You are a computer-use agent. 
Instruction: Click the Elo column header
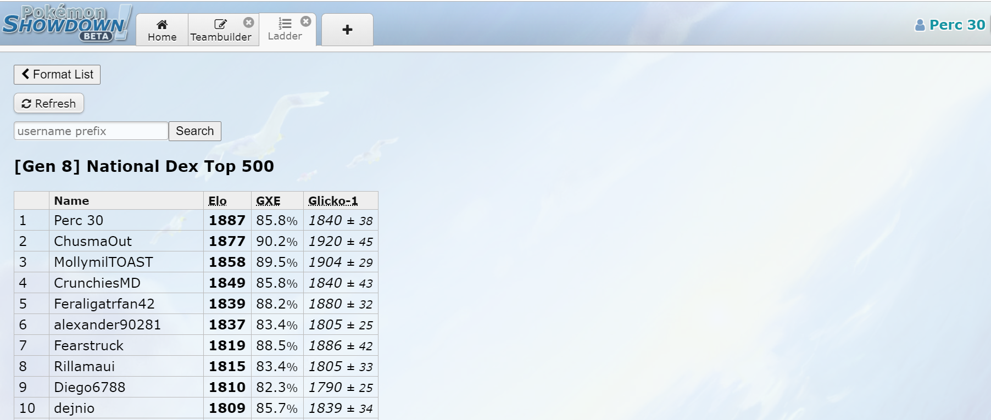[x=218, y=201]
